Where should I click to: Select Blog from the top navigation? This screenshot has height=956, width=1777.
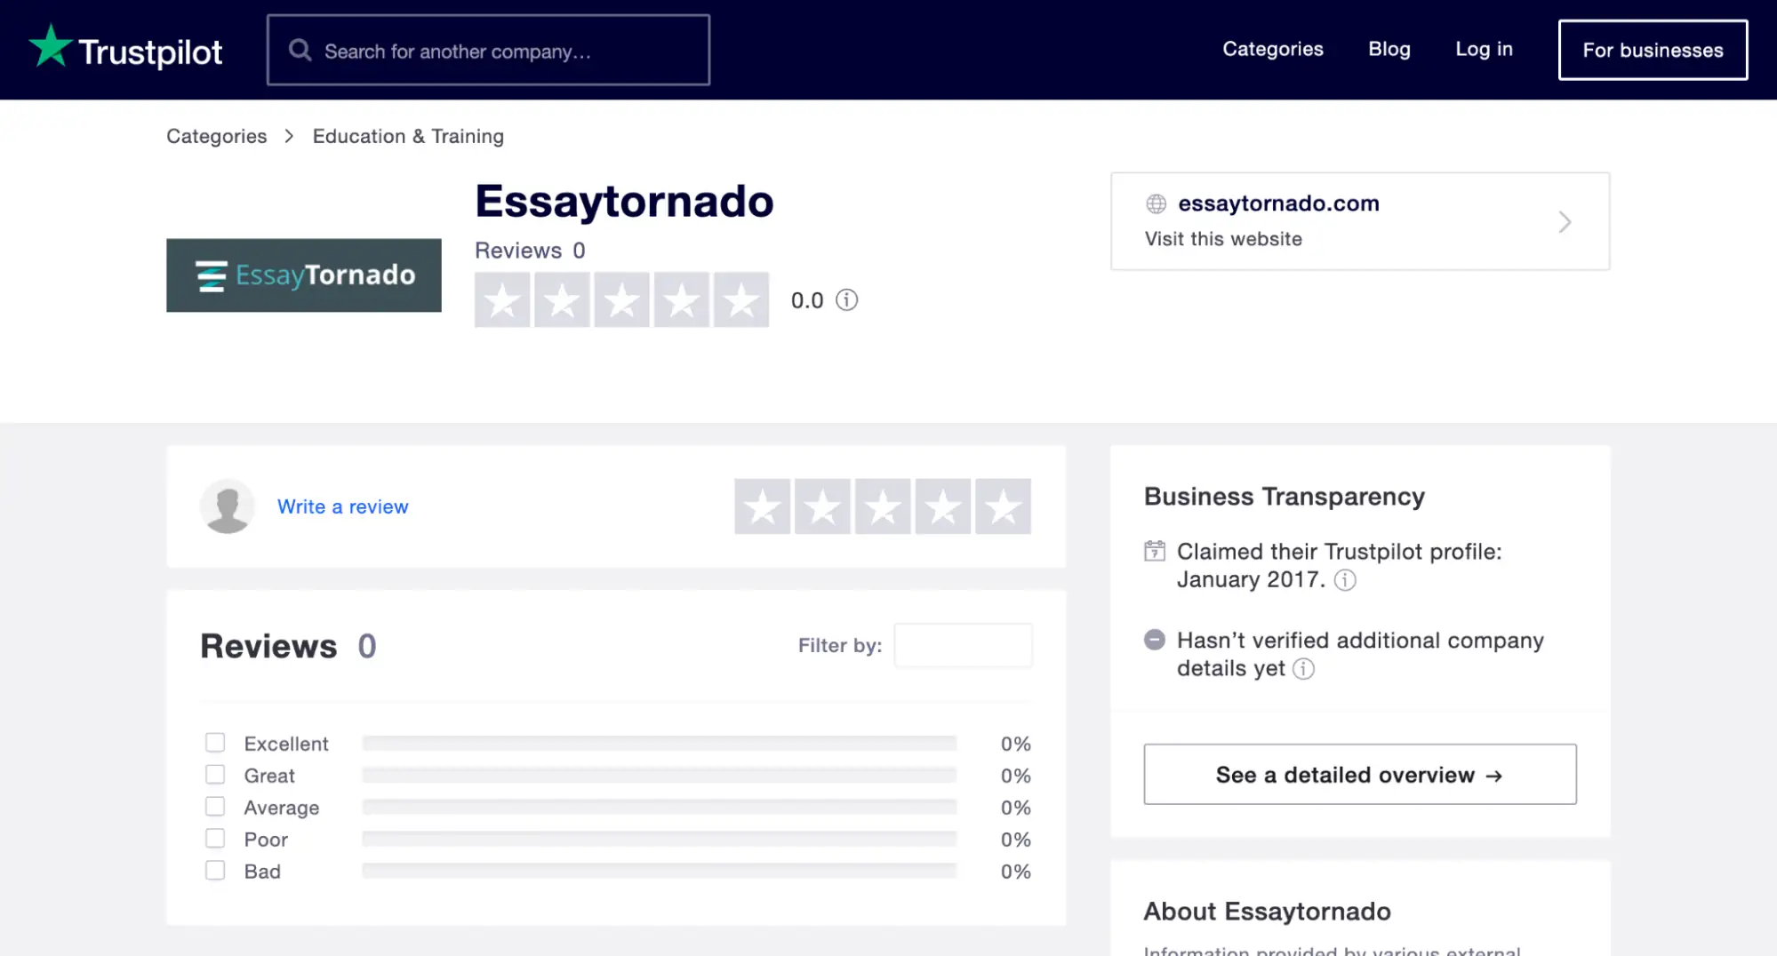[x=1389, y=49]
